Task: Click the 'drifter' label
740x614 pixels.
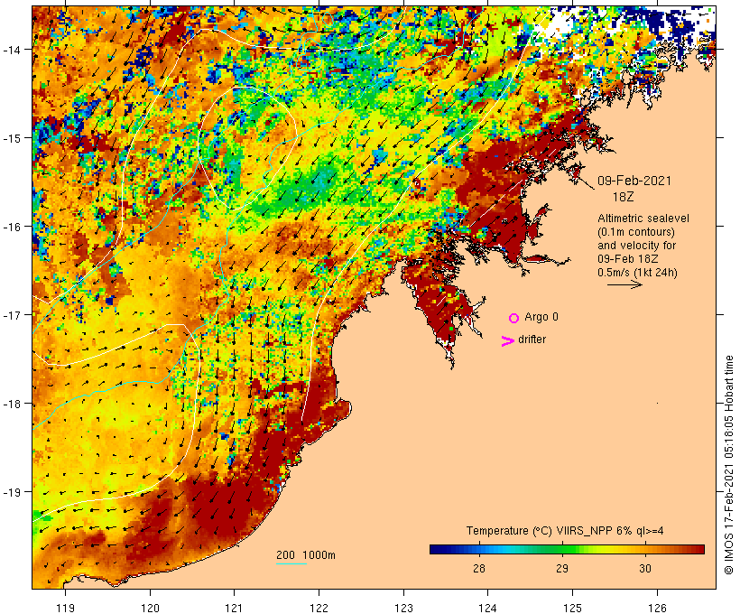Action: point(532,340)
